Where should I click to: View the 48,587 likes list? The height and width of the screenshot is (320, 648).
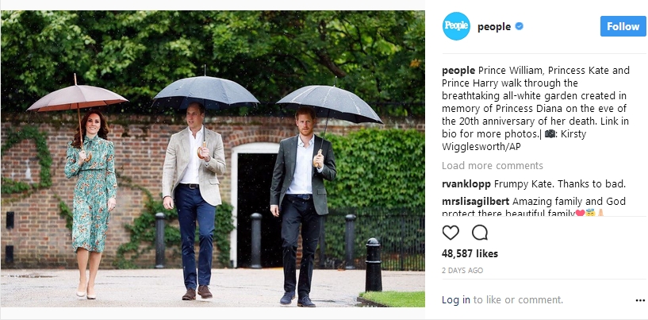click(x=470, y=253)
